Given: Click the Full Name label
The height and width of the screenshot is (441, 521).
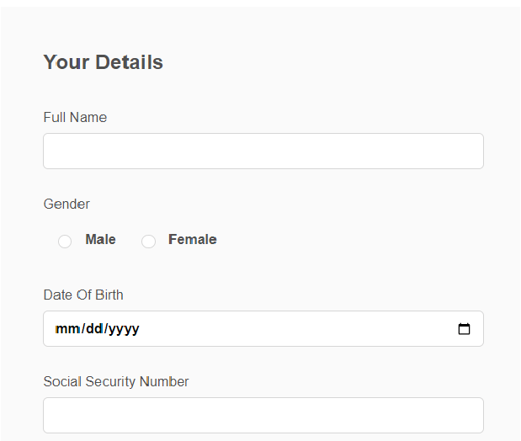Looking at the screenshot, I should coord(75,117).
